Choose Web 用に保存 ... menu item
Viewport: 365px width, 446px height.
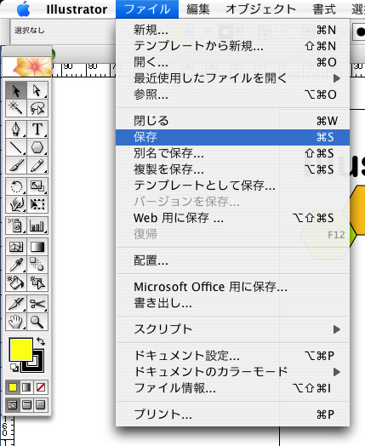point(232,218)
